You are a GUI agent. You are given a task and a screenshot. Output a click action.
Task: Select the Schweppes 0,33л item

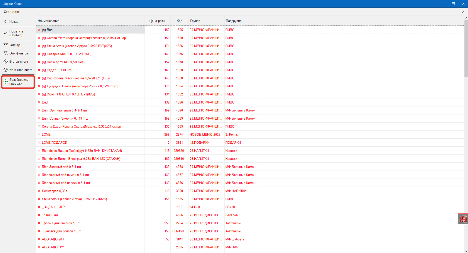tap(55, 191)
